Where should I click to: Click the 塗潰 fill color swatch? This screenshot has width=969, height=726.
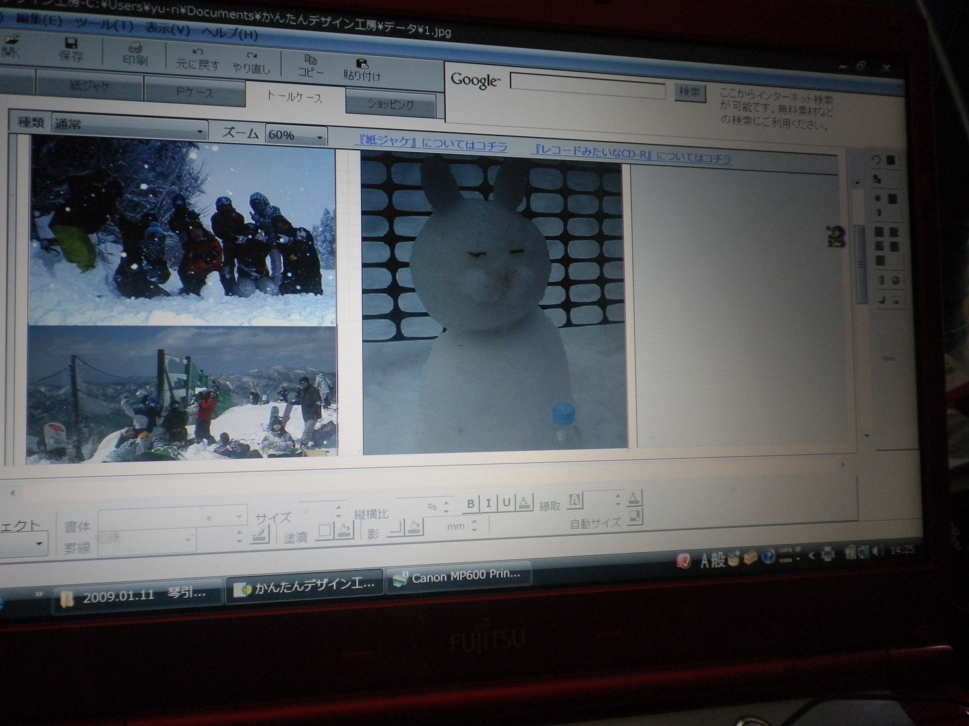pos(325,530)
